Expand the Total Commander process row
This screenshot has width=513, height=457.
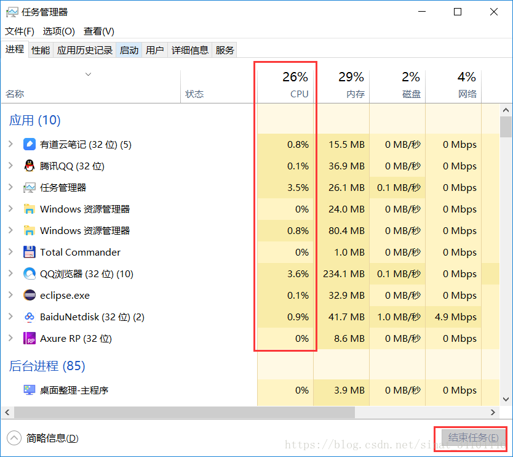click(11, 251)
